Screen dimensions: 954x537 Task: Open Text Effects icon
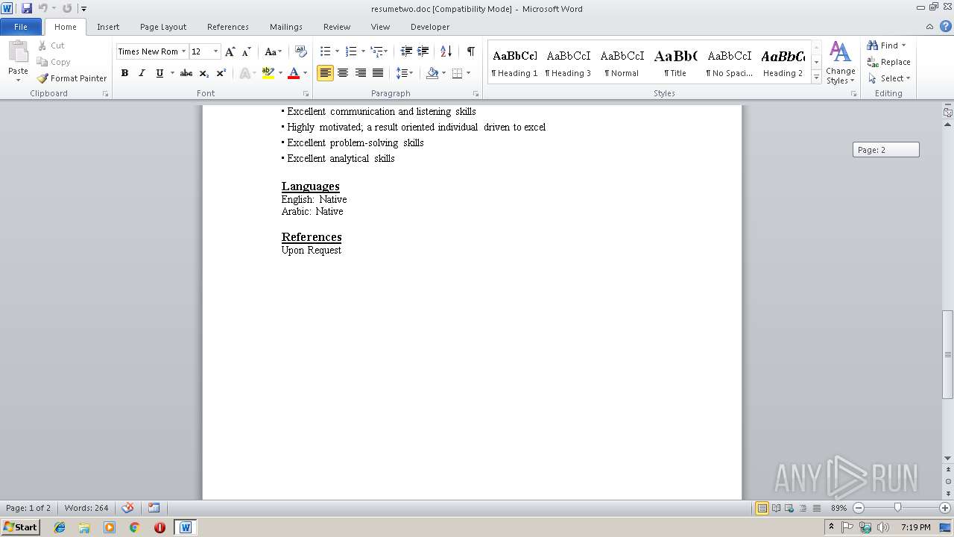pos(245,73)
